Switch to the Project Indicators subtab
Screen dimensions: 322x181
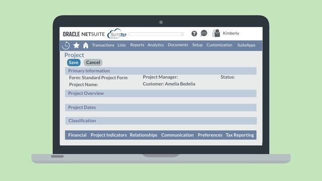coord(109,135)
